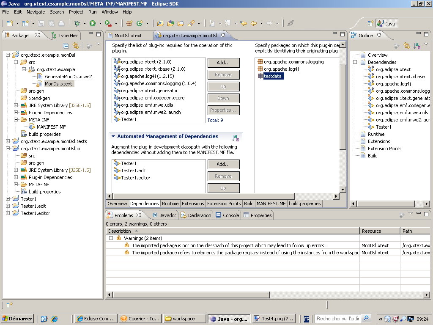Image resolution: width=433 pixels, height=325 pixels.
Task: Click the New Java Package icon
Action: (x=129, y=24)
